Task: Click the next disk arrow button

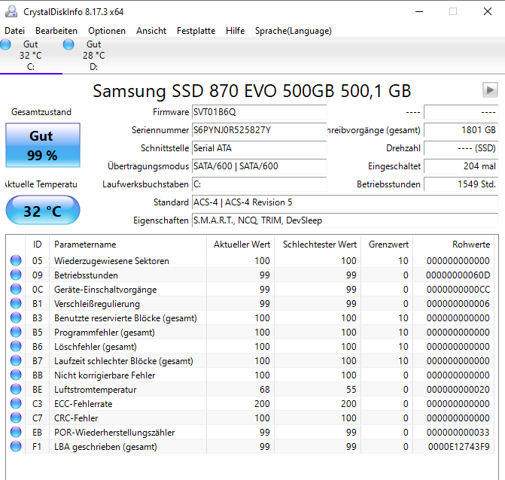Action: 490,90
